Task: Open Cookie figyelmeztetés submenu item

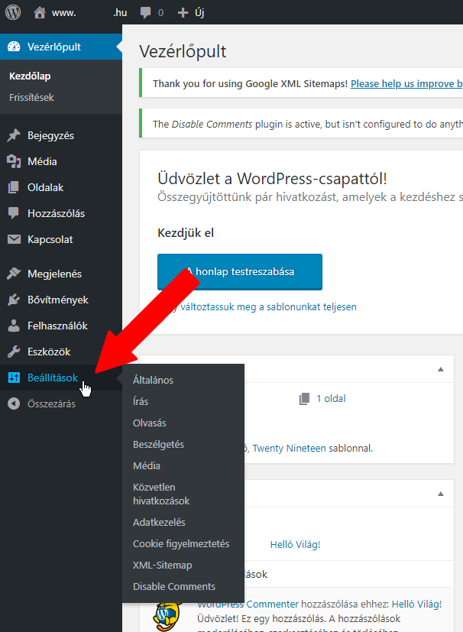Action: coord(181,543)
